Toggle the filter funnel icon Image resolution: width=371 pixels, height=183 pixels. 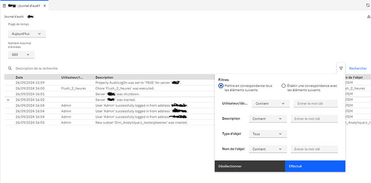coord(341,68)
